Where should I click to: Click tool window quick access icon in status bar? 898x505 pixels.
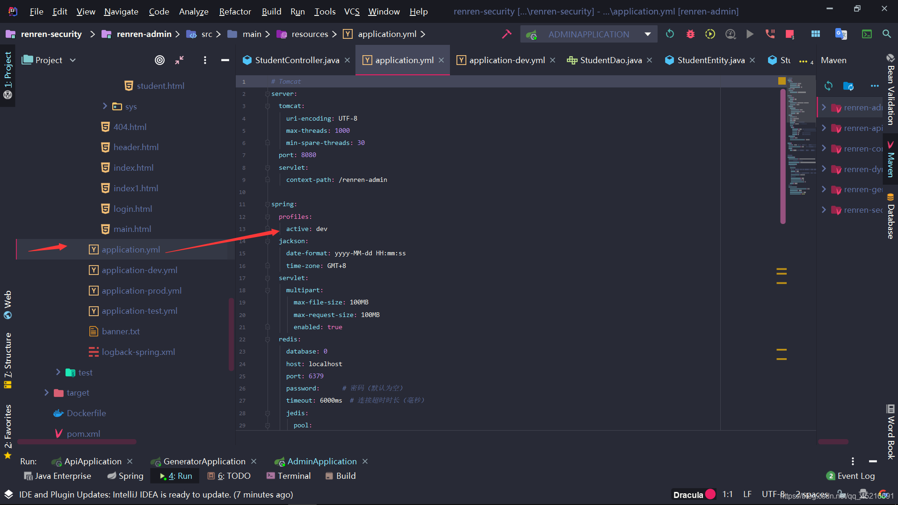point(8,494)
